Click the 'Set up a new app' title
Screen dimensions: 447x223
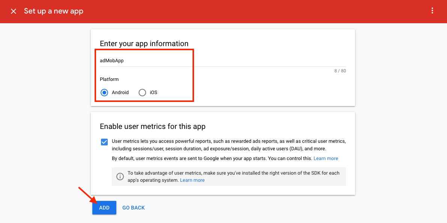point(54,11)
